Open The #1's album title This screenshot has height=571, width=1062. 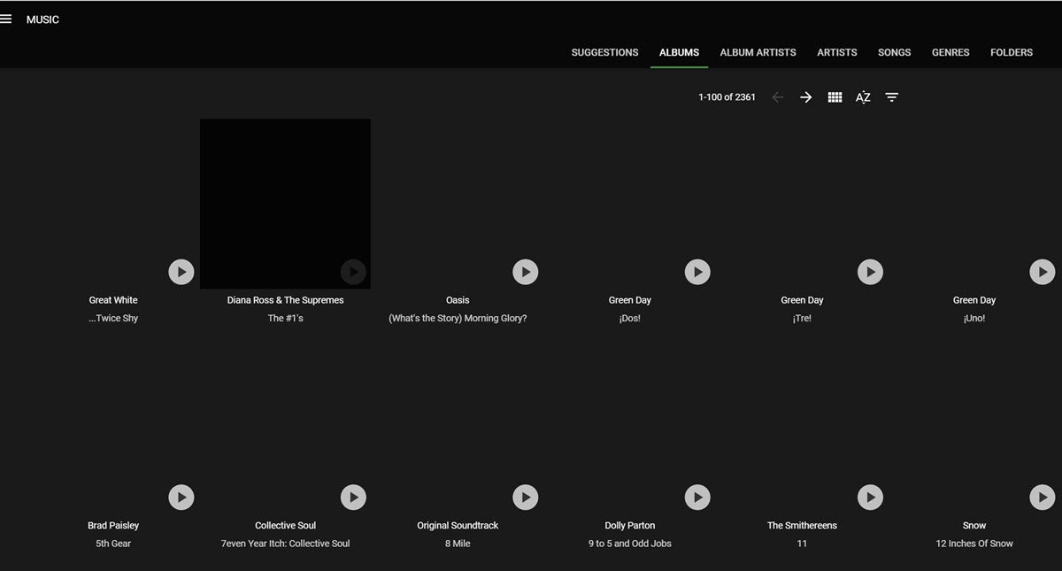tap(285, 318)
